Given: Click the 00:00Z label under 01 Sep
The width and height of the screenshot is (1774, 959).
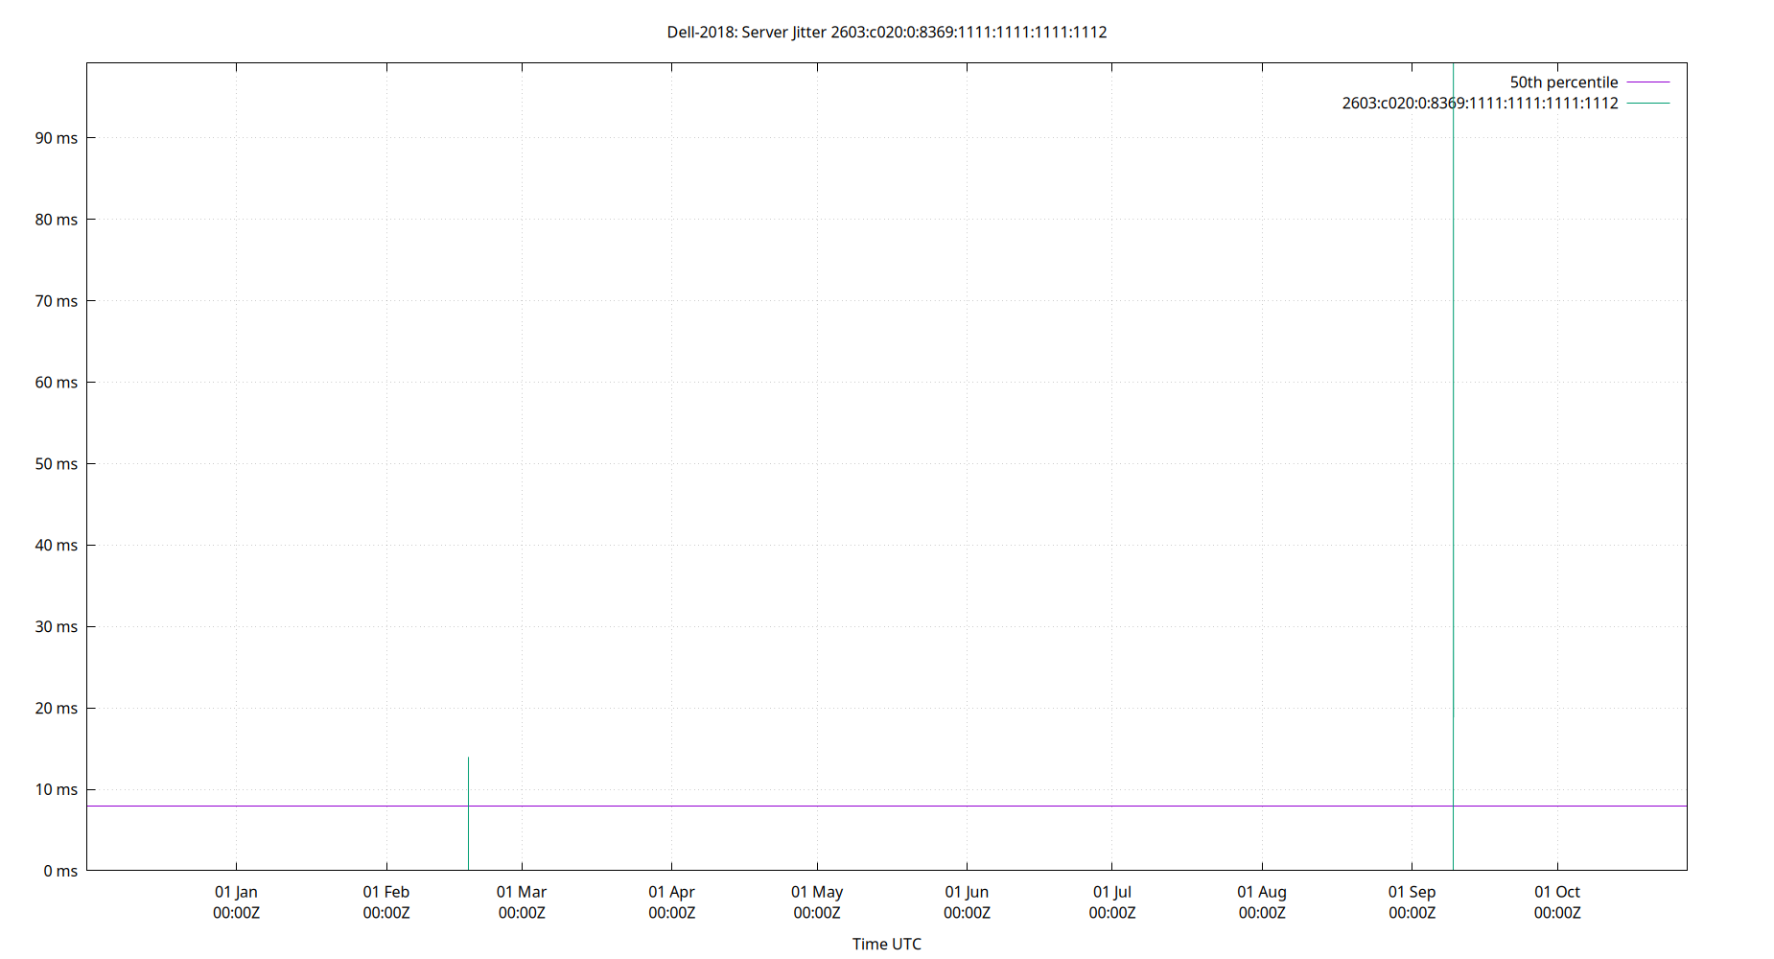Looking at the screenshot, I should pos(1412,913).
